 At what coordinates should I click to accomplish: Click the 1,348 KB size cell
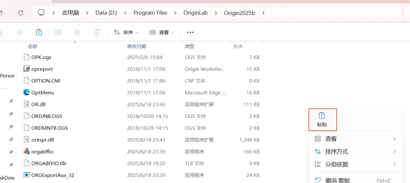(x=249, y=140)
